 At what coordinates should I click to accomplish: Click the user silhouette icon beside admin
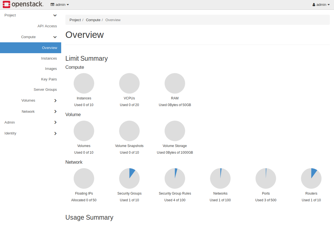[314, 4]
